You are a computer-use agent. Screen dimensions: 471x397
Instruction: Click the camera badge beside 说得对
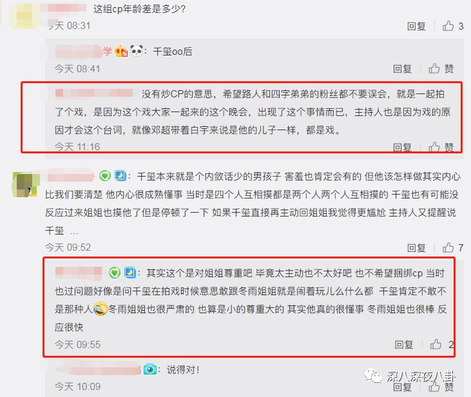tap(150, 369)
